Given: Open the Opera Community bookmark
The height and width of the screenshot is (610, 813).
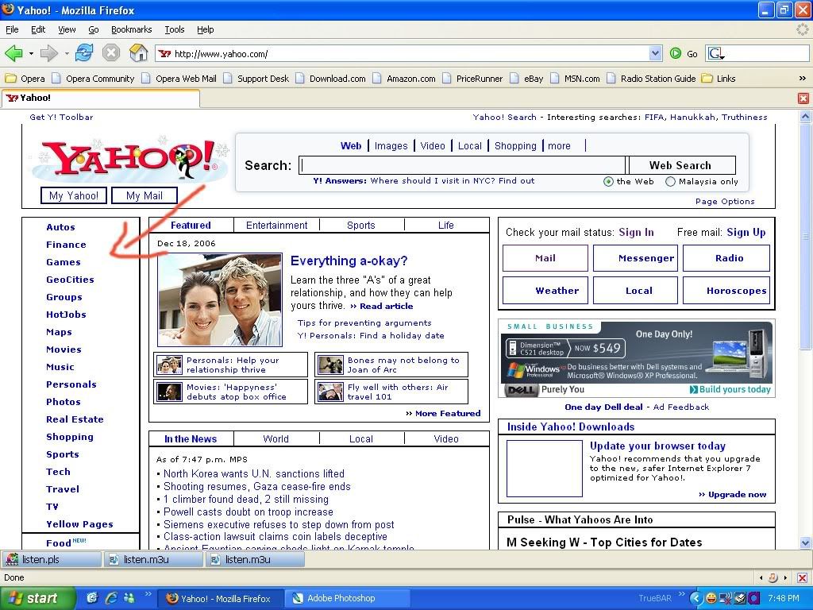Looking at the screenshot, I should point(94,79).
